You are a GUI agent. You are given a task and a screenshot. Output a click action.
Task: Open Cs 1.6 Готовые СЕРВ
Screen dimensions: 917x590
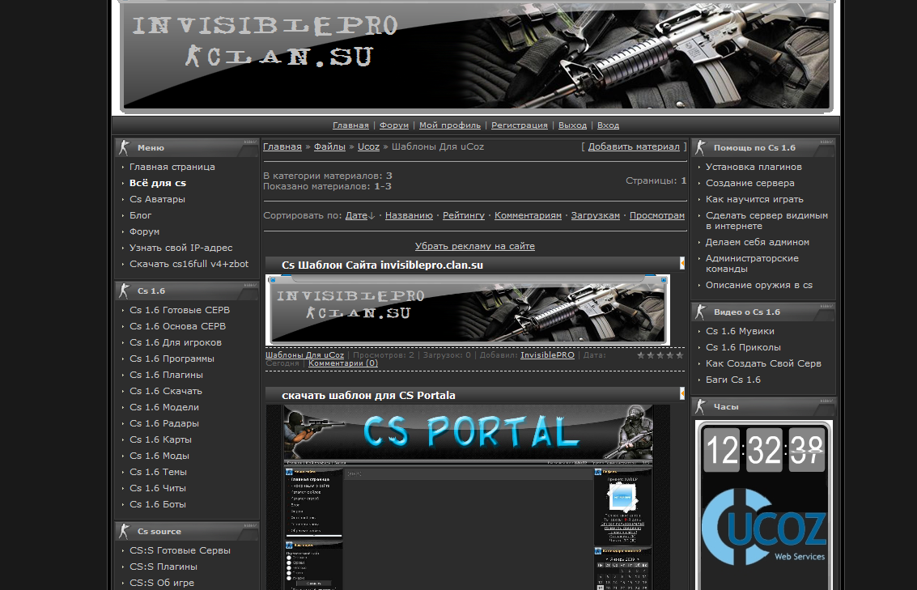tap(180, 311)
